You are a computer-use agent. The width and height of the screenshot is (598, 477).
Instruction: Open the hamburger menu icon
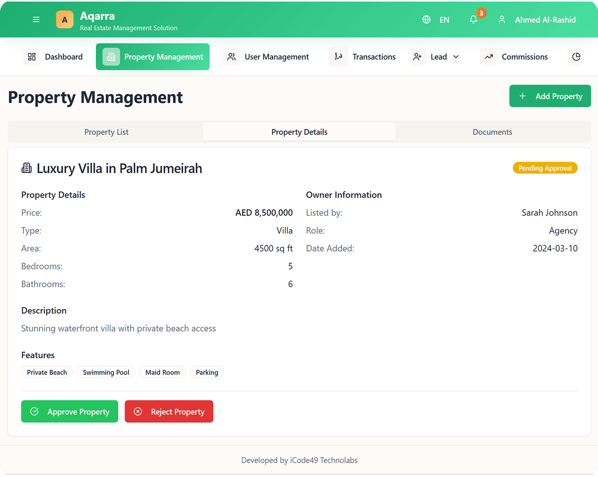click(x=36, y=19)
